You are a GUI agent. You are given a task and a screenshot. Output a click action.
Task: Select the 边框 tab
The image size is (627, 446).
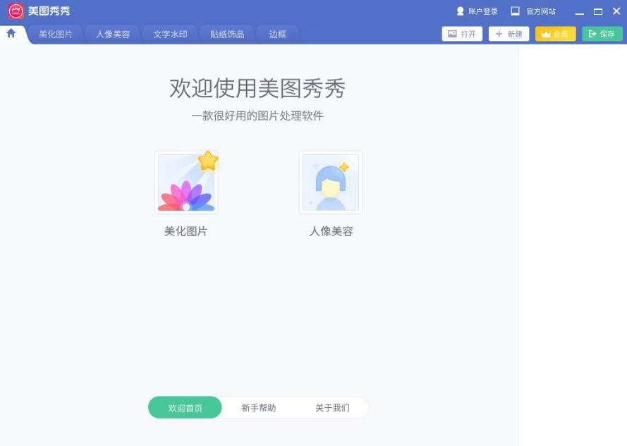(277, 35)
